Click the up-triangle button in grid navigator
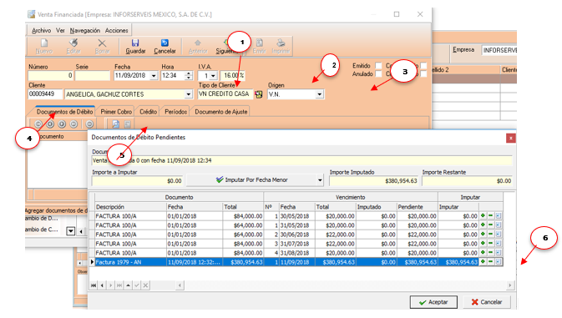This screenshot has height=318, width=562. click(x=128, y=285)
